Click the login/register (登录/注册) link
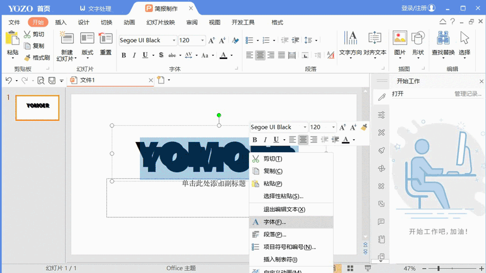The image size is (486, 273). [x=418, y=8]
